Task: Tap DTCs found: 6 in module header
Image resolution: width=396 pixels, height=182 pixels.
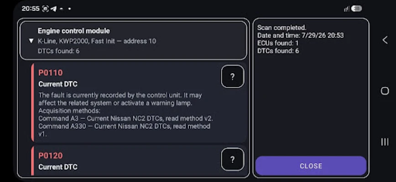Action: point(58,51)
